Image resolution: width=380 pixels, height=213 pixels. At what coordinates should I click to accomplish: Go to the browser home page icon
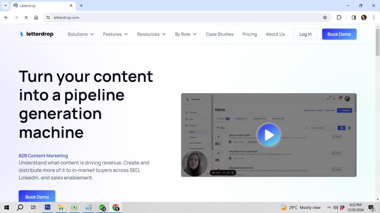pos(36,17)
